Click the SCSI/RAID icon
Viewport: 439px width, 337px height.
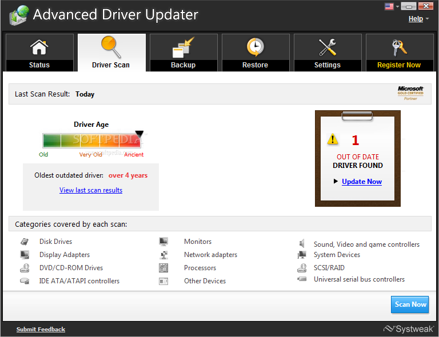[302, 268]
